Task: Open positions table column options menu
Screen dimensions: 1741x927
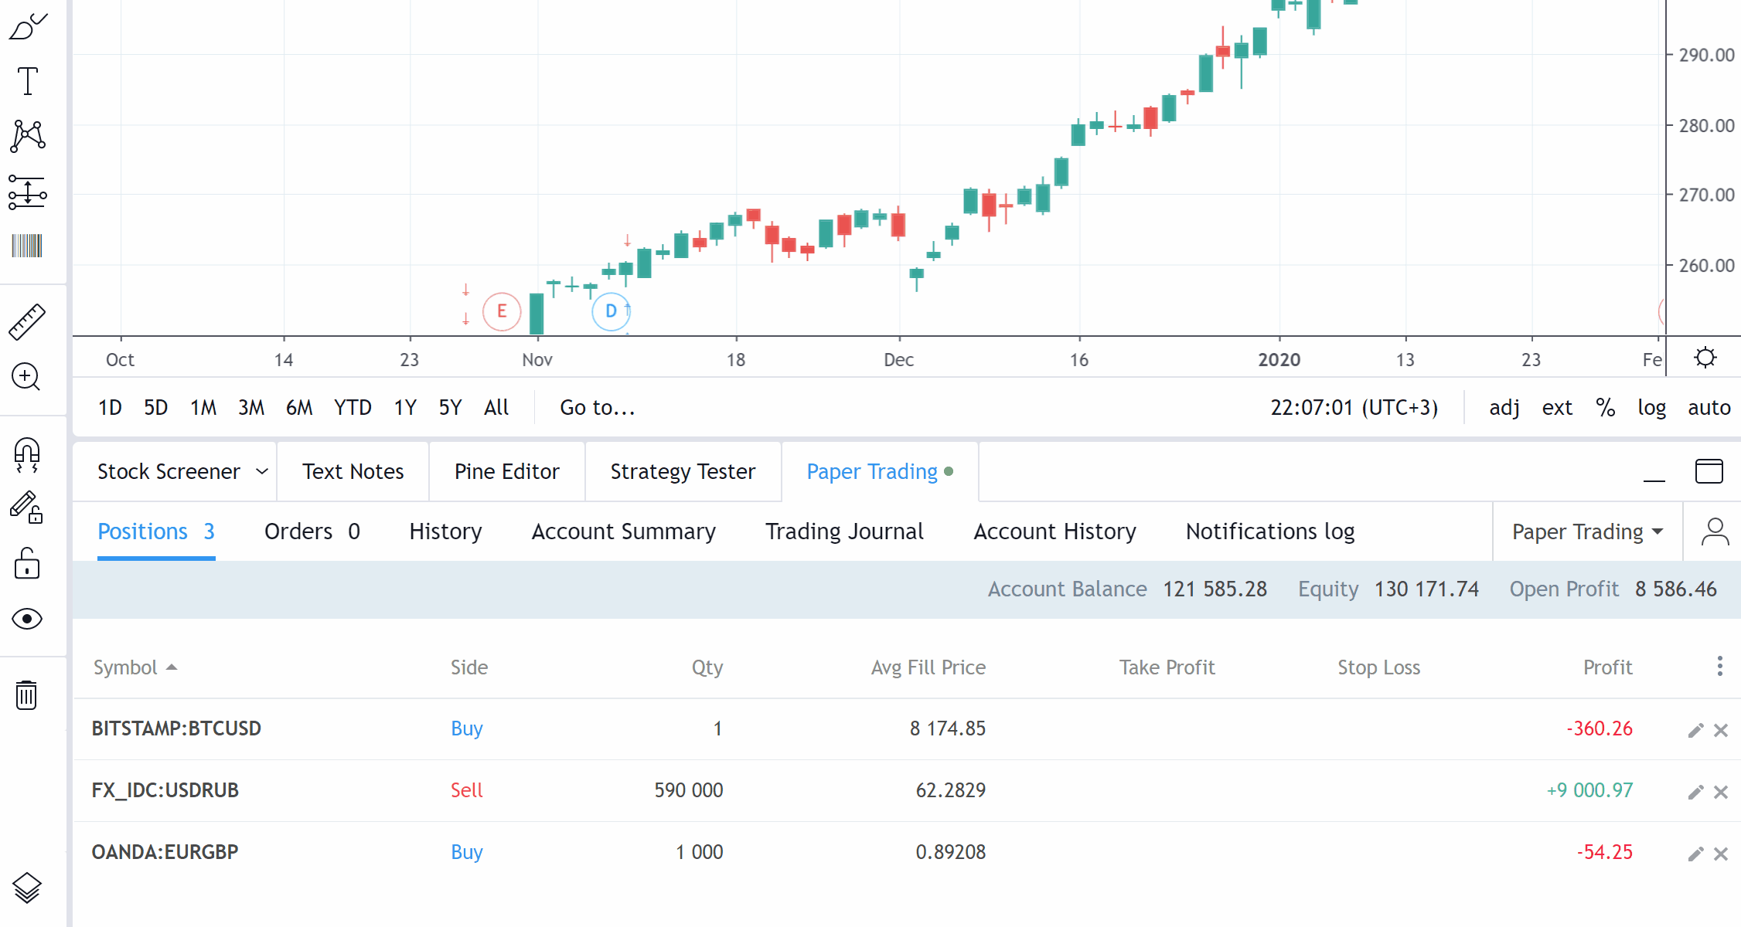Action: coord(1719,666)
